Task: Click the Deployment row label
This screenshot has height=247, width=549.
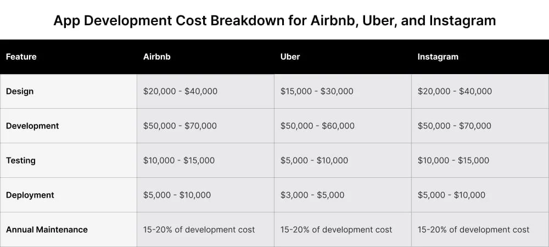Action: [x=30, y=195]
